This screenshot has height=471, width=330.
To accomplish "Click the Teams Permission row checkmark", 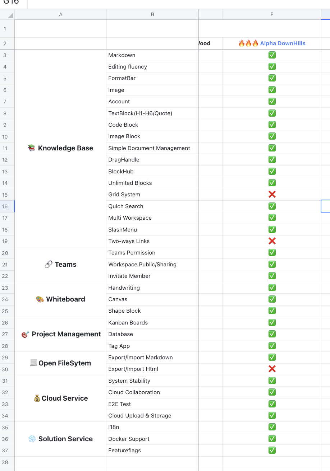I will 272,252.
